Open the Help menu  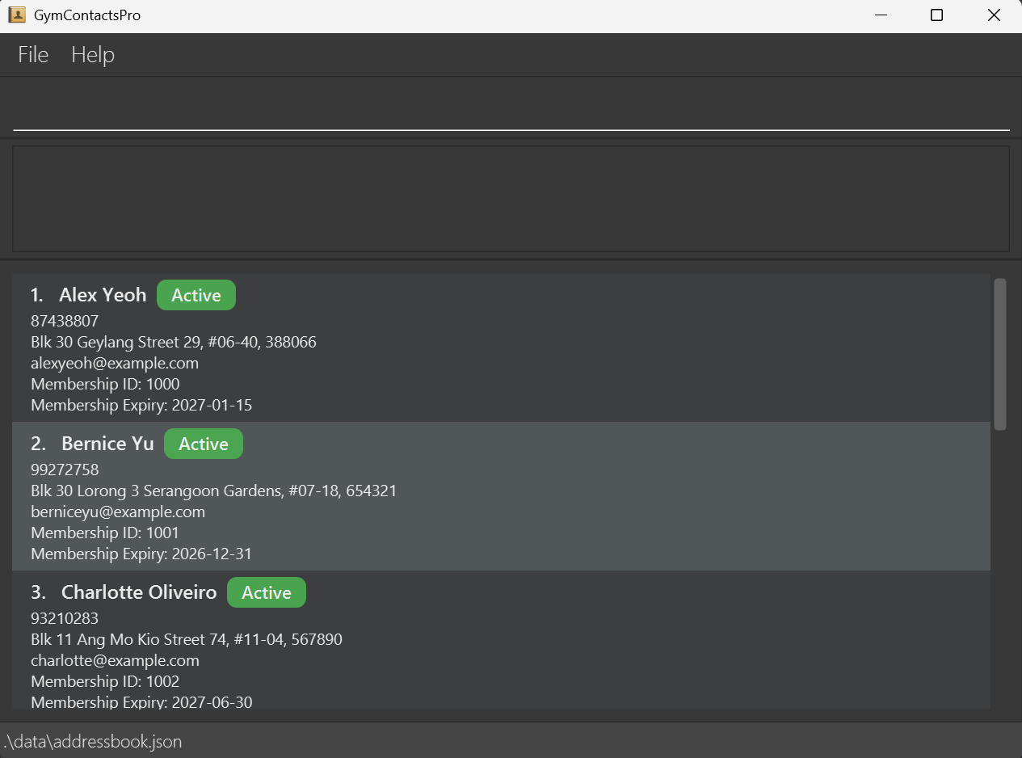[x=93, y=54]
